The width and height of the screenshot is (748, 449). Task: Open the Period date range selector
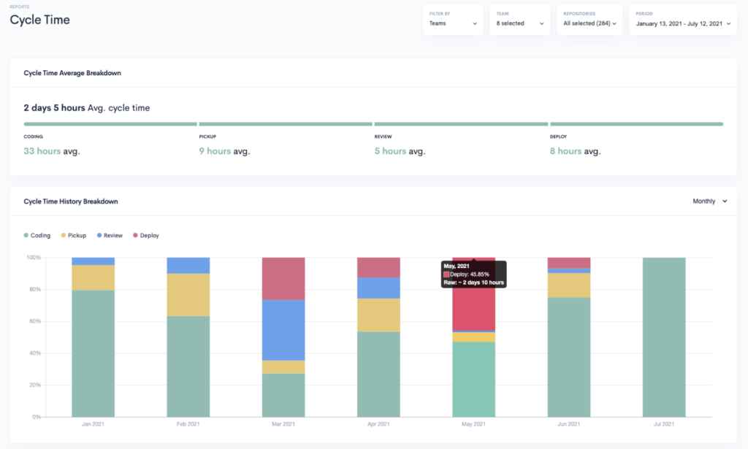(682, 23)
